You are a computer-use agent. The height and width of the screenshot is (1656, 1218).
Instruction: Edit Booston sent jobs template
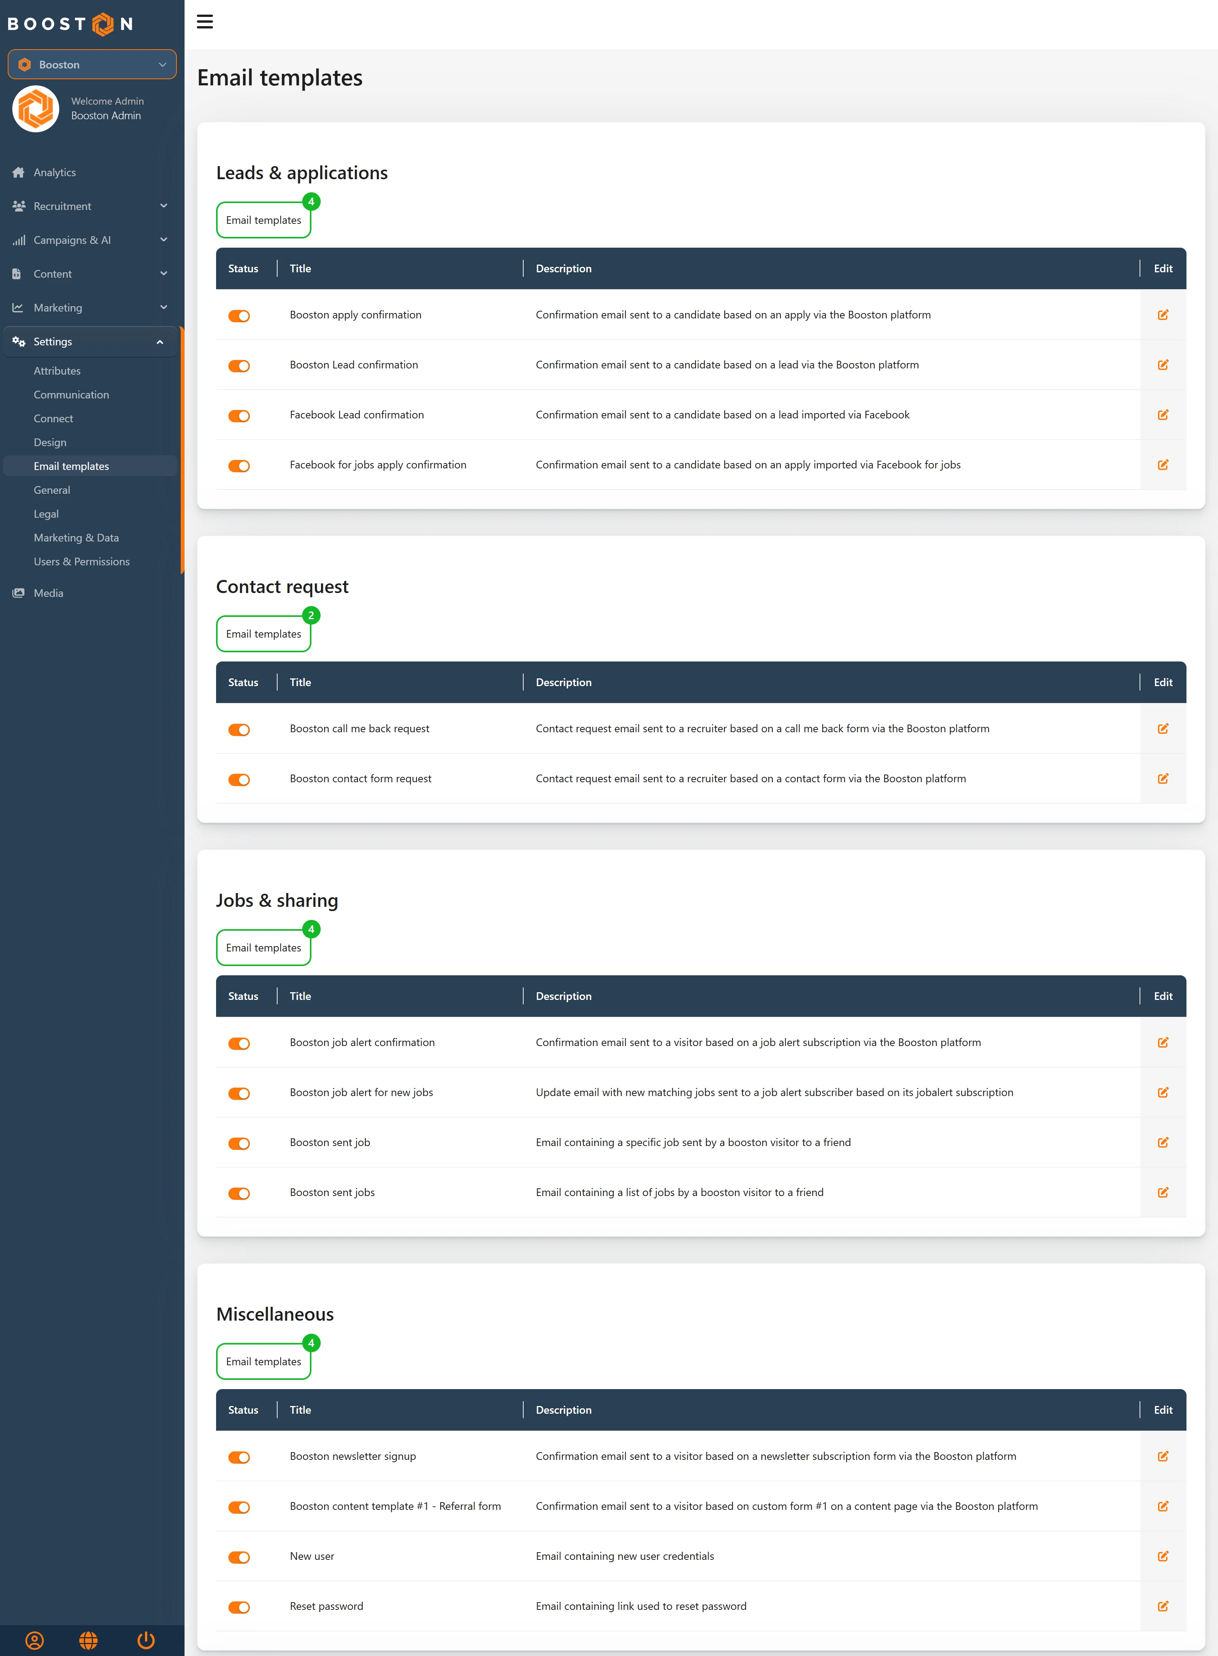[x=1163, y=1192]
